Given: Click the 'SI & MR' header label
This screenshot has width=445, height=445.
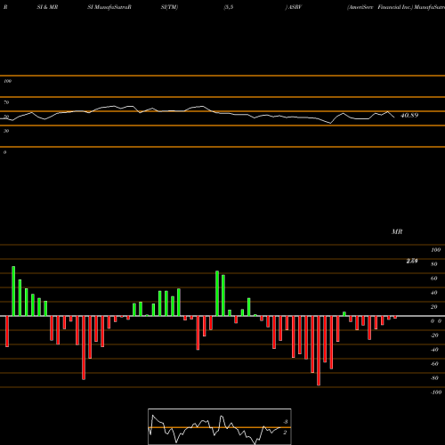Looking at the screenshot, I should click(47, 7).
